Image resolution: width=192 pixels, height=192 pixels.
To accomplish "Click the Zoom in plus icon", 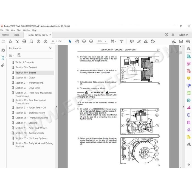I will 91,41.
